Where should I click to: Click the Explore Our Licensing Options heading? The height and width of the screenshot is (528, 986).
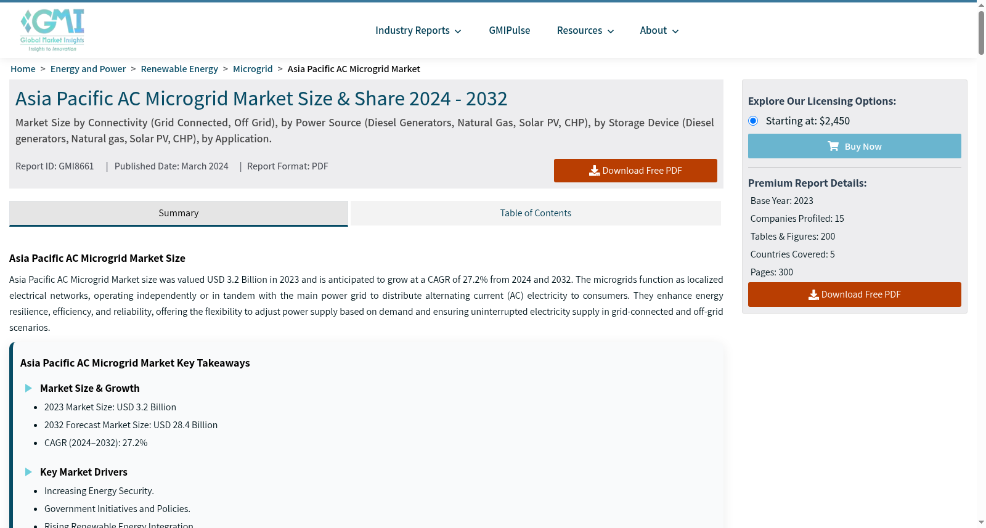(822, 101)
